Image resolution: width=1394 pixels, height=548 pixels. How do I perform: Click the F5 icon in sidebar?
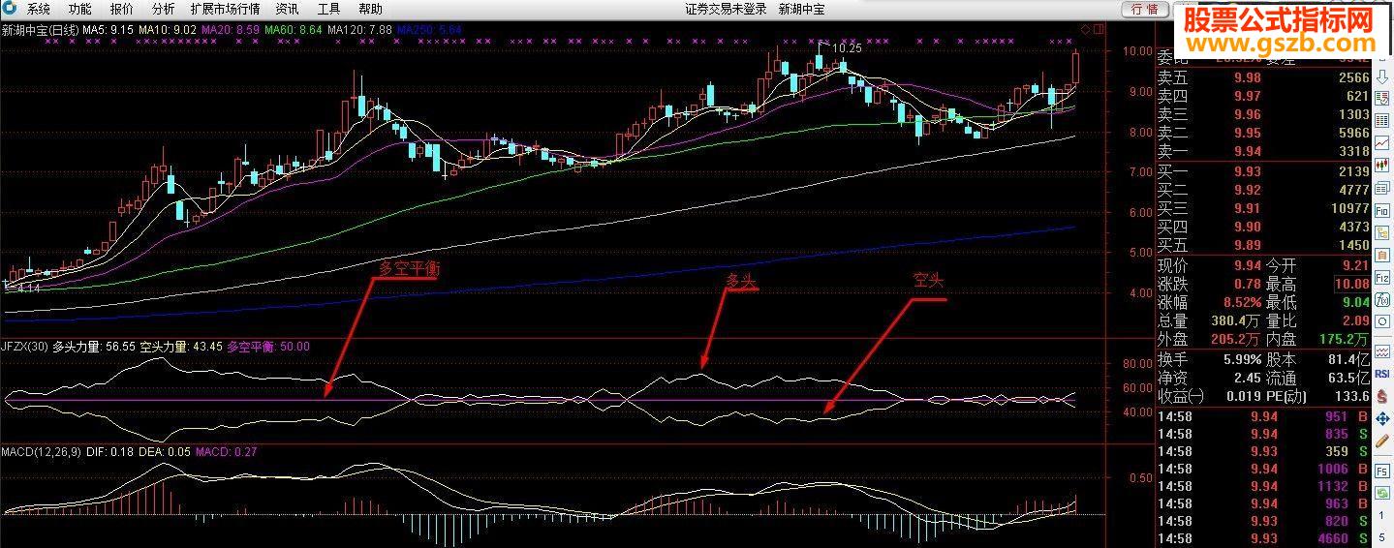tap(1382, 471)
